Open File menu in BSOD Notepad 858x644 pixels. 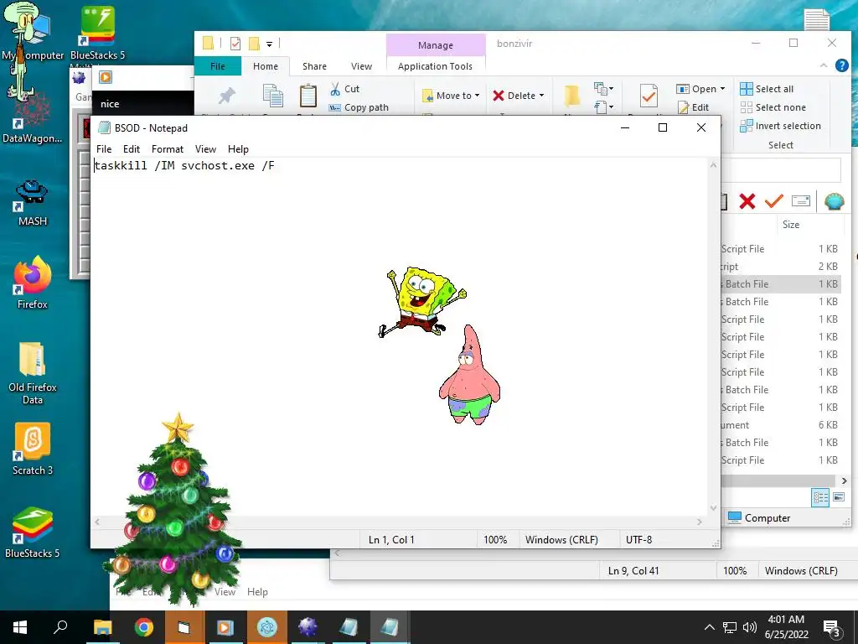(x=104, y=149)
